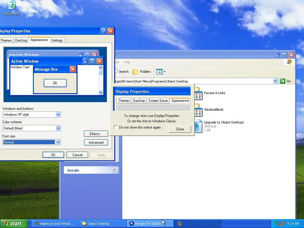Image resolution: width=304 pixels, height=228 pixels.
Task: Select the Appearance tab in Display Properties window
Action: coord(39,40)
